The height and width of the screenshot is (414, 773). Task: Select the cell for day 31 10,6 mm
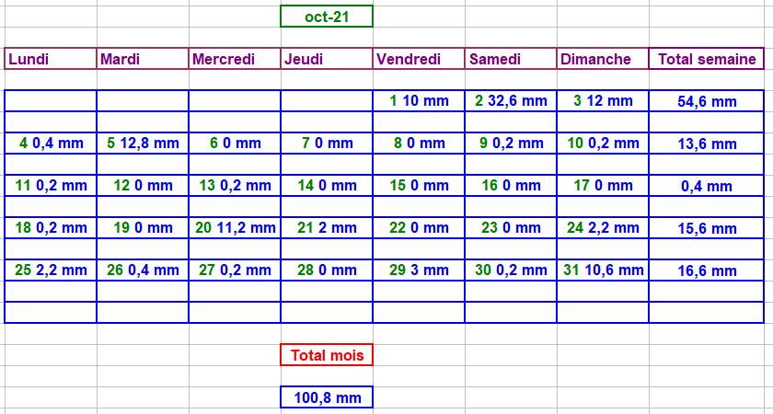603,270
